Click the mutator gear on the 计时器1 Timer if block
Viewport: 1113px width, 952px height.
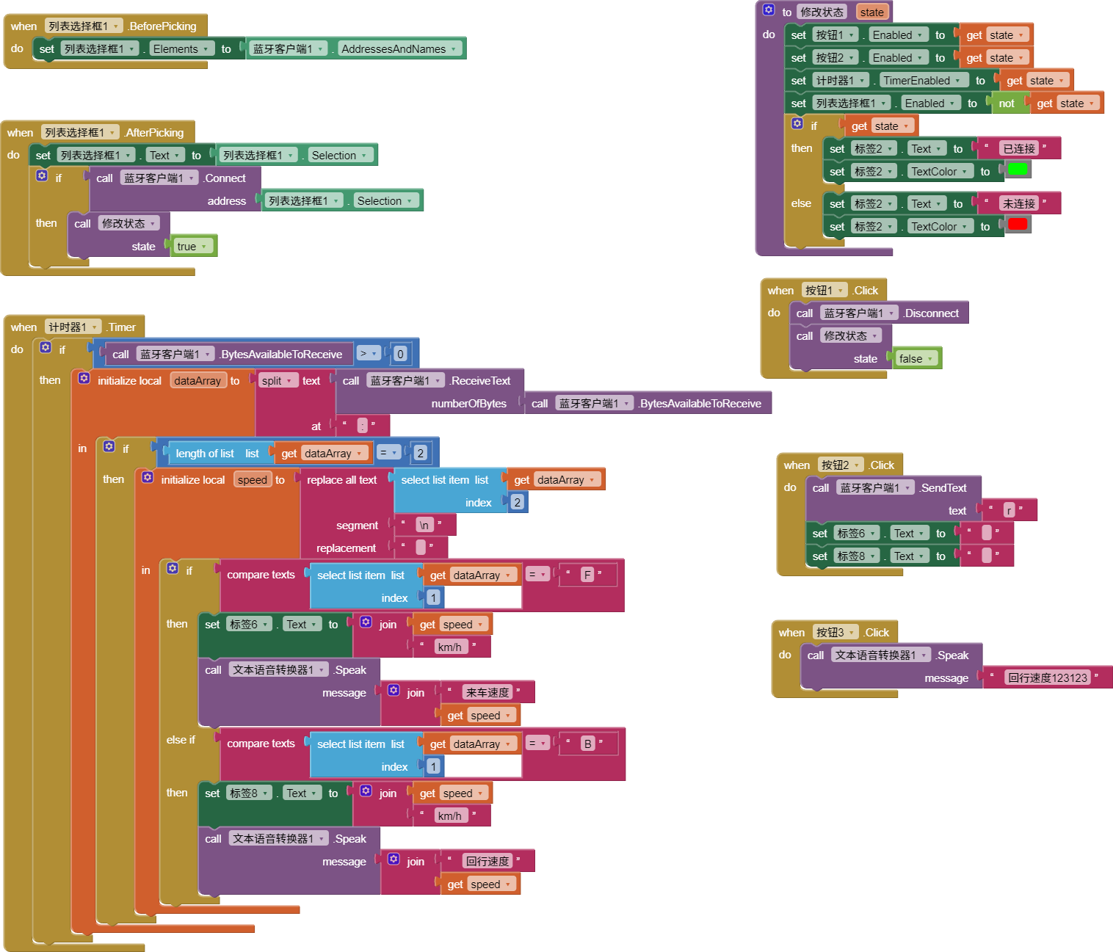[x=46, y=348]
